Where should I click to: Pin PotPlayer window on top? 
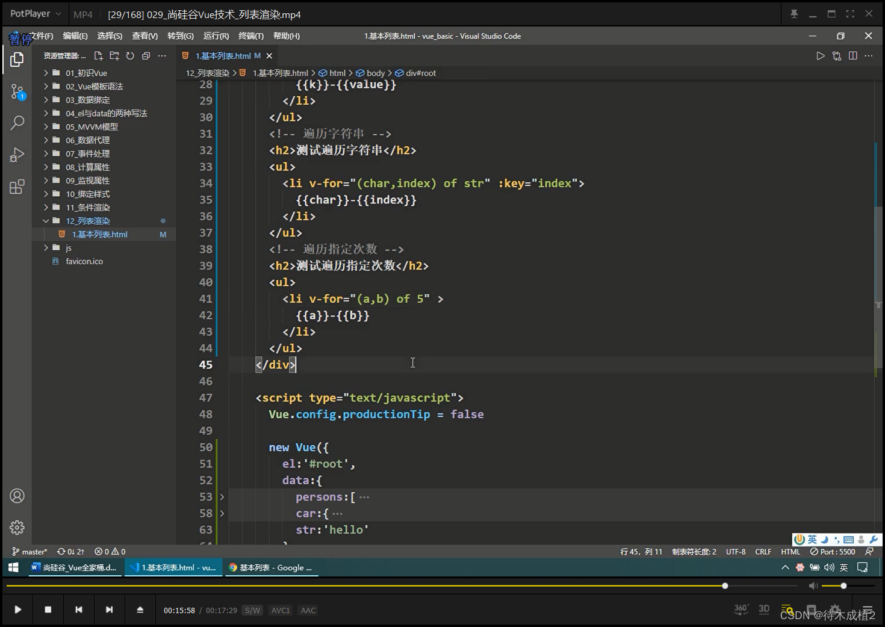pos(794,14)
